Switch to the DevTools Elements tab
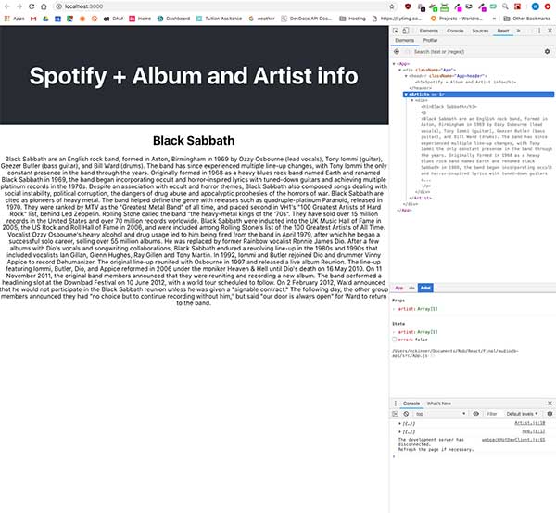 [x=429, y=31]
